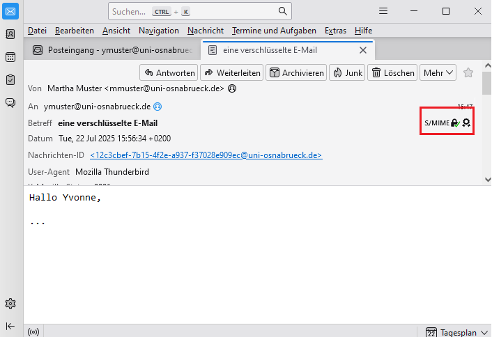Collapse the spaces toolbar

[x=10, y=326]
